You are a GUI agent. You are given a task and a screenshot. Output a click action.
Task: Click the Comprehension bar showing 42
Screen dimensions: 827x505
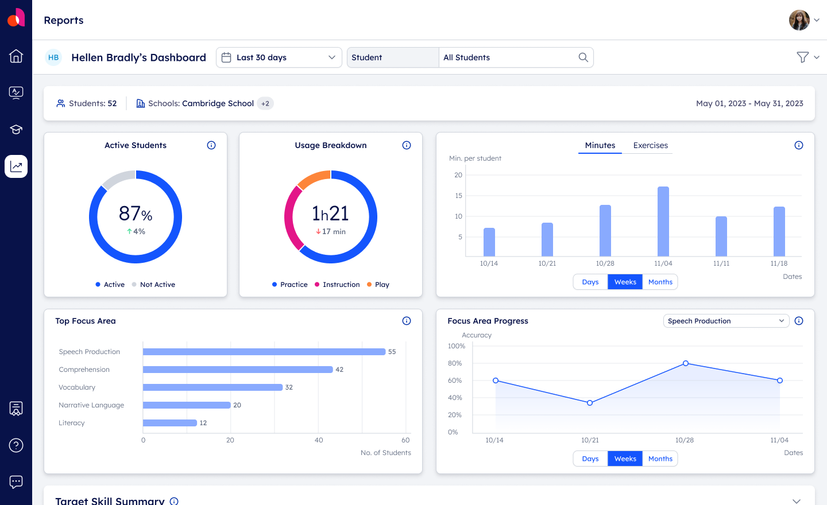point(238,370)
